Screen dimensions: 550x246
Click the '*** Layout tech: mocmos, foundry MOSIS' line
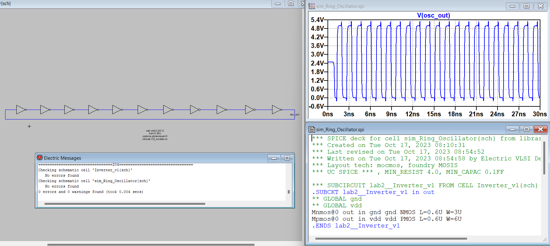[x=385, y=165]
